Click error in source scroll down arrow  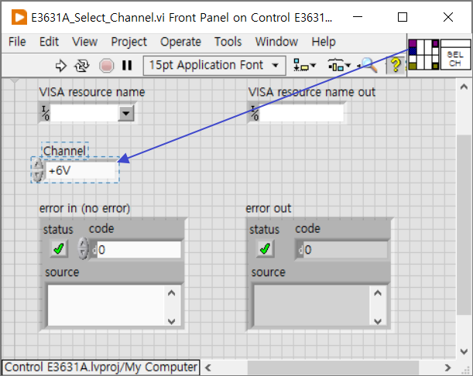[171, 321]
